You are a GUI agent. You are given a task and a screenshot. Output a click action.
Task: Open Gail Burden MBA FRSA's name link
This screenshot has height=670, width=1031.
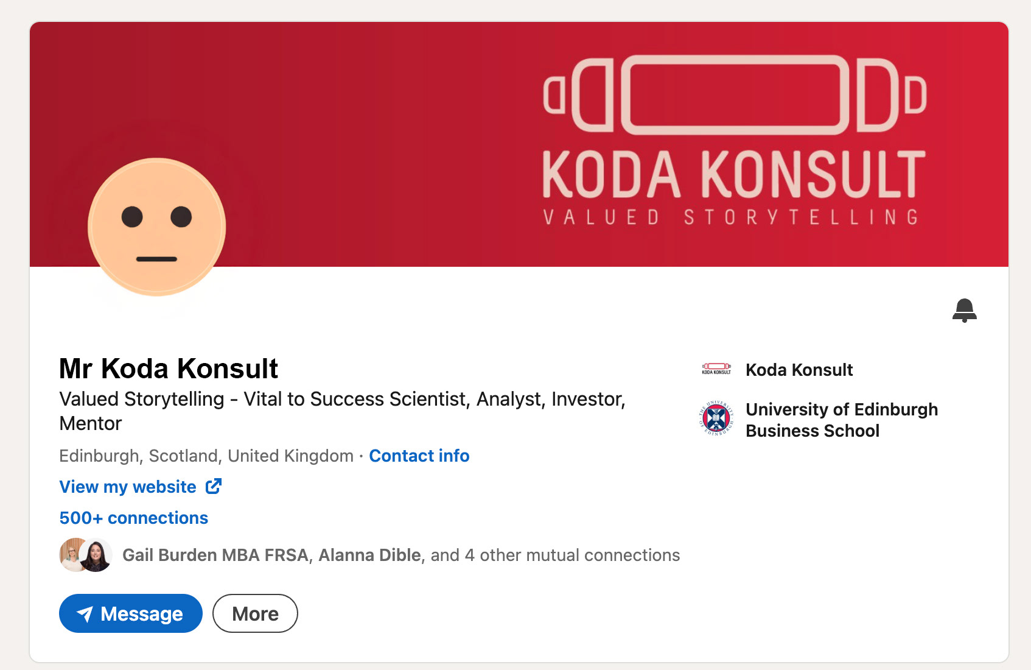[215, 555]
